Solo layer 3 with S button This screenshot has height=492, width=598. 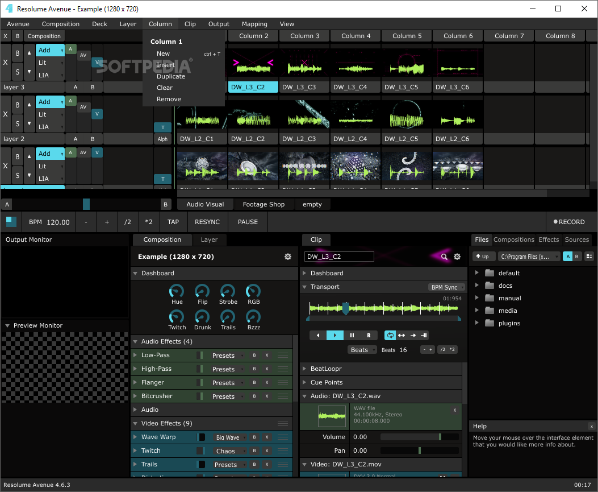tap(18, 72)
